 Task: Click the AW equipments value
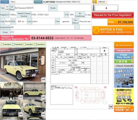tap(12, 27)
